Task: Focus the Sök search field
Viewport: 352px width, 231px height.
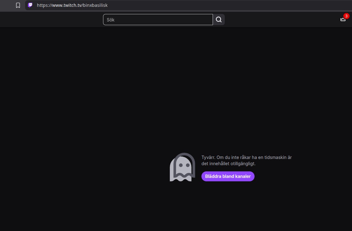Action: coord(158,20)
